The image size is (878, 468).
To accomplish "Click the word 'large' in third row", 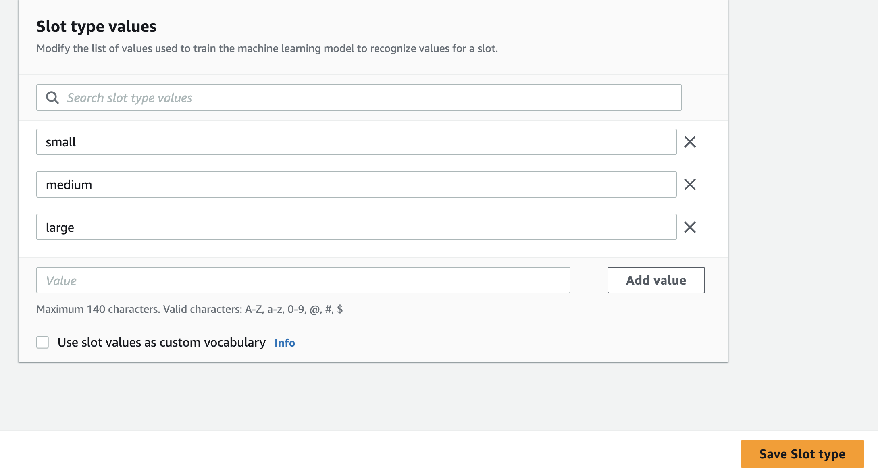I will (x=60, y=228).
